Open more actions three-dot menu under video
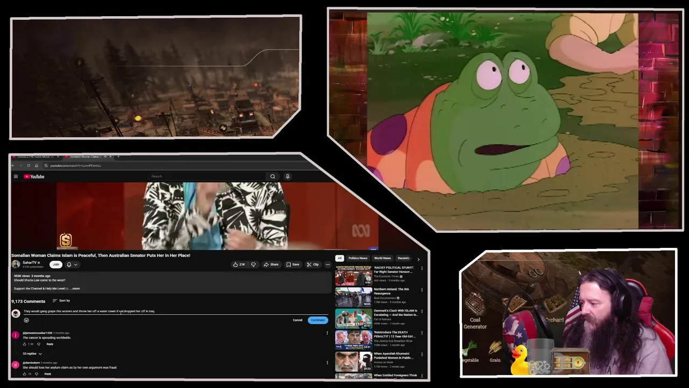The width and height of the screenshot is (689, 388). [x=327, y=265]
